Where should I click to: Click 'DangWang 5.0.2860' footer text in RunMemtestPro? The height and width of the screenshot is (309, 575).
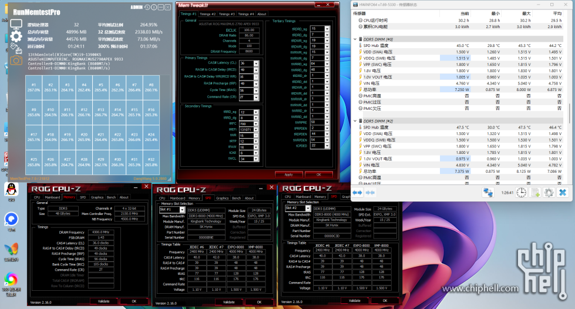(x=150, y=179)
